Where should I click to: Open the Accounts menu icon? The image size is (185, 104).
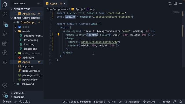pos(5,85)
